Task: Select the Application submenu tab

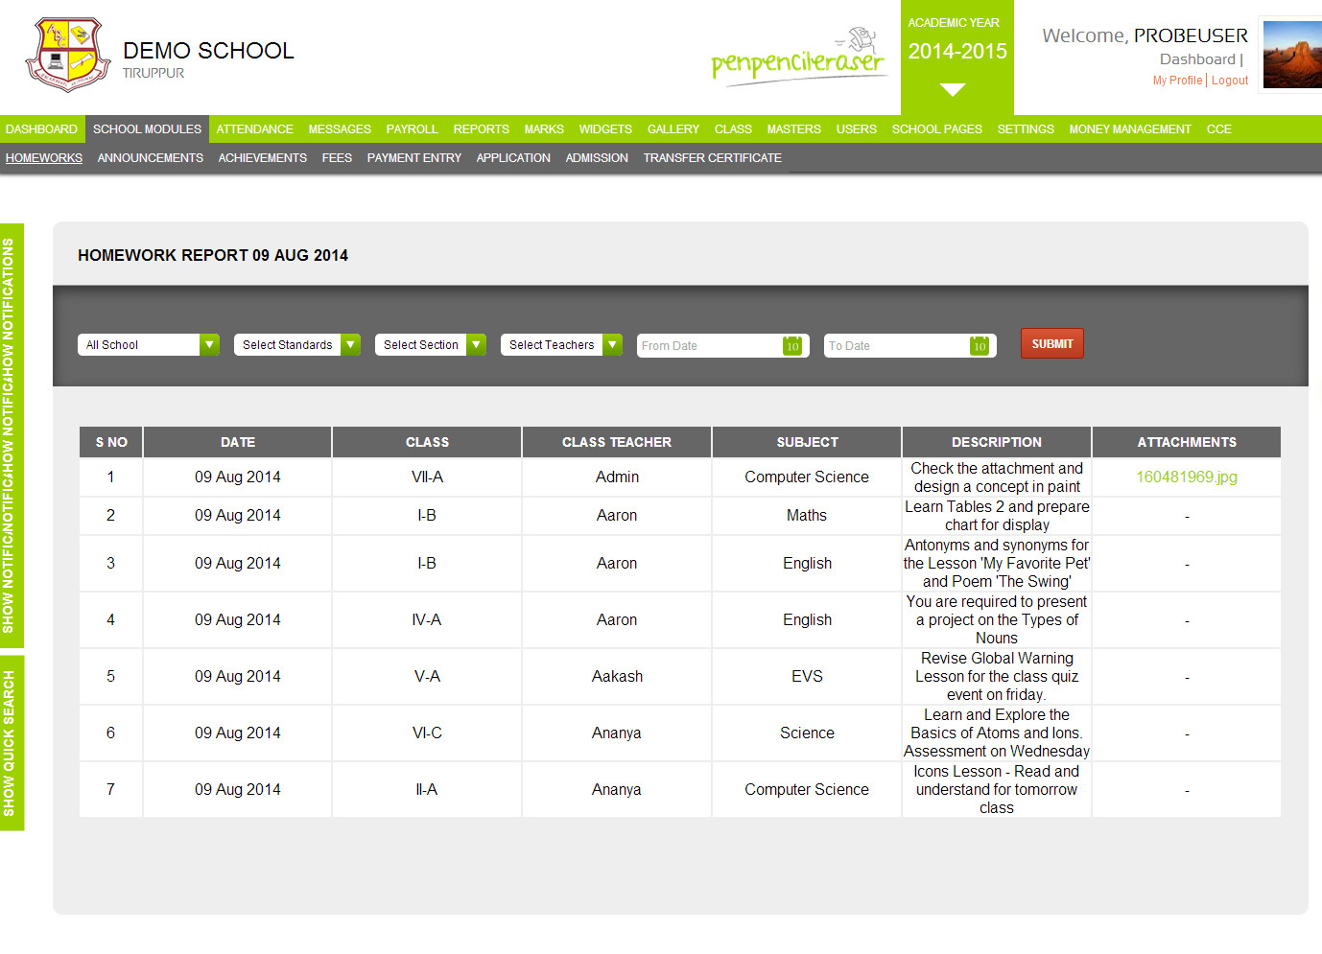Action: [513, 157]
